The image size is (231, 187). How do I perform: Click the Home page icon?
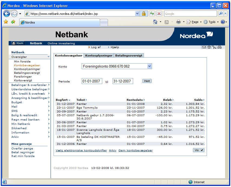pos(155,22)
